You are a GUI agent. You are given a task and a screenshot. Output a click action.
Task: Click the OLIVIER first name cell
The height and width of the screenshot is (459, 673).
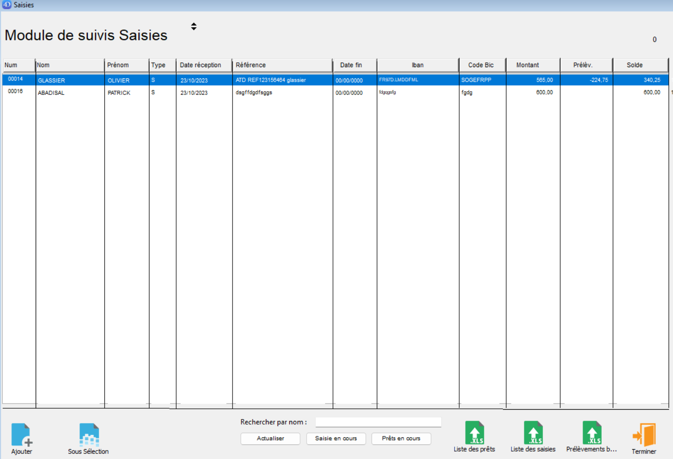pyautogui.click(x=118, y=80)
